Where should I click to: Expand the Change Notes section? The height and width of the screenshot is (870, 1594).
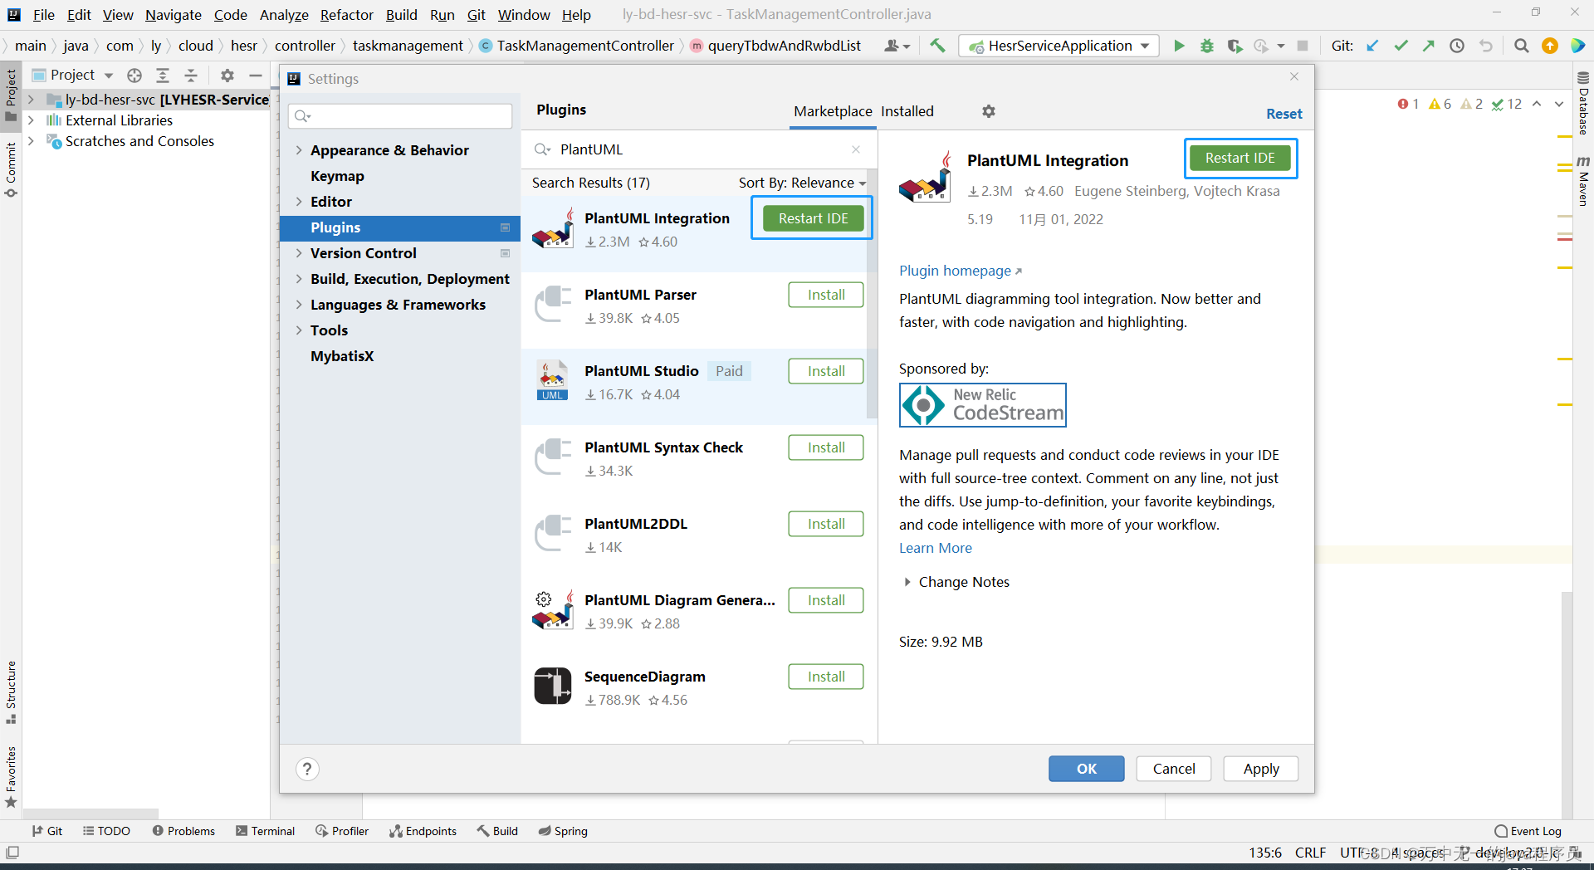(x=907, y=582)
